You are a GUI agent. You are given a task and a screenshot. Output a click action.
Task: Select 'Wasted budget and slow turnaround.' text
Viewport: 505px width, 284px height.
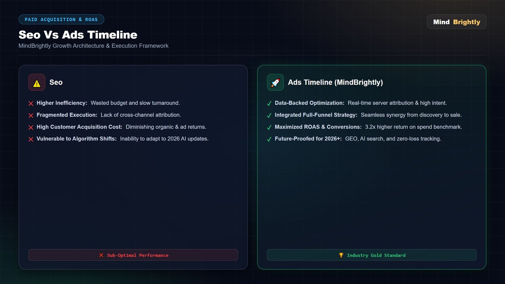135,103
